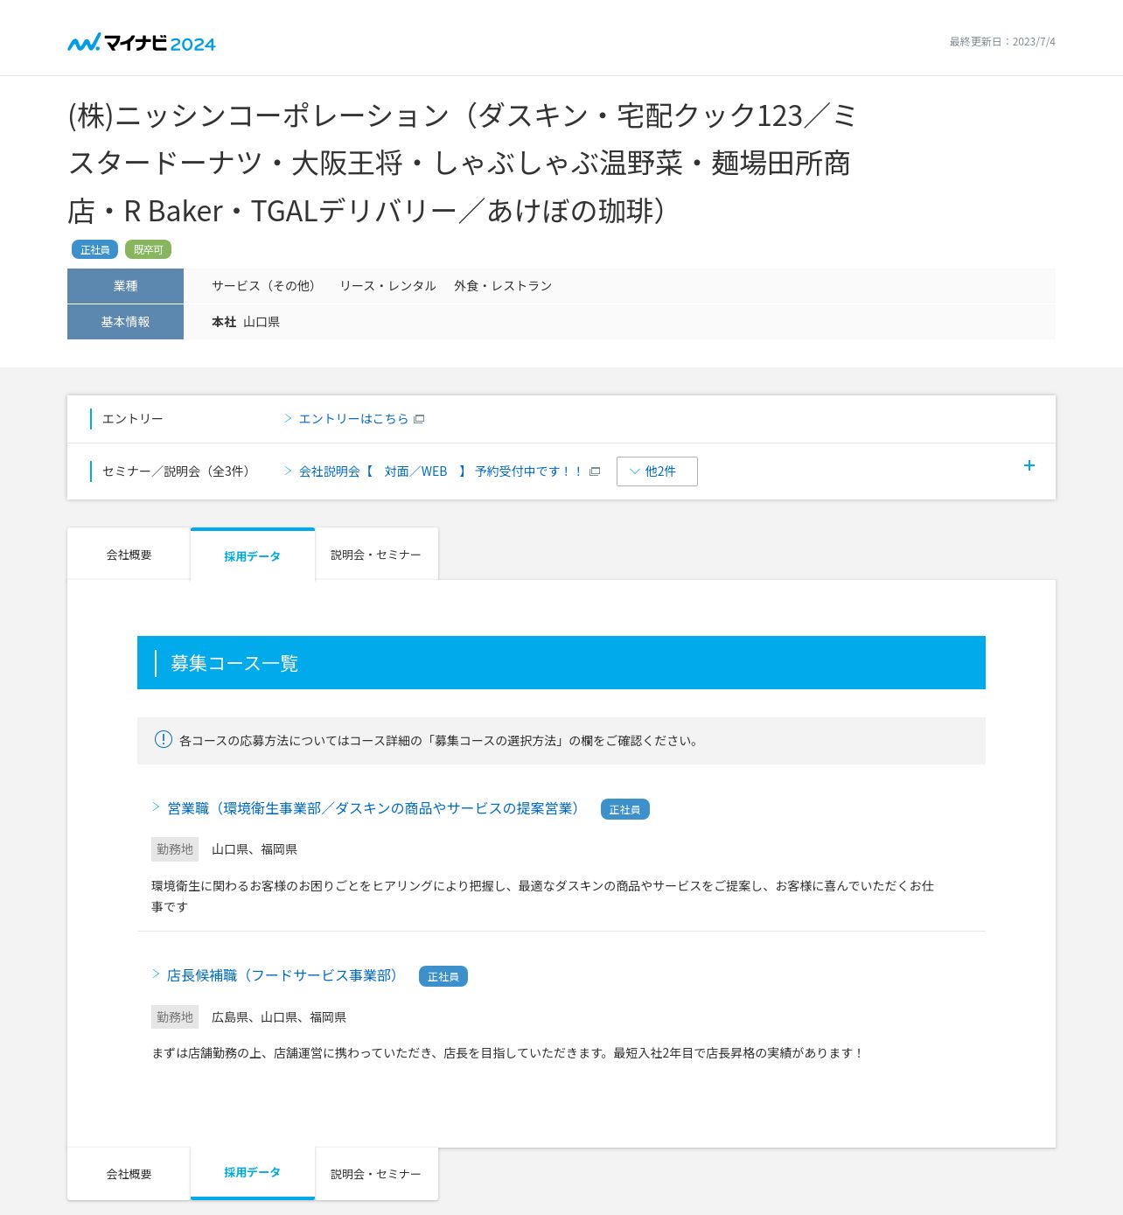Click the 募集コース一覧 heading

point(234,663)
